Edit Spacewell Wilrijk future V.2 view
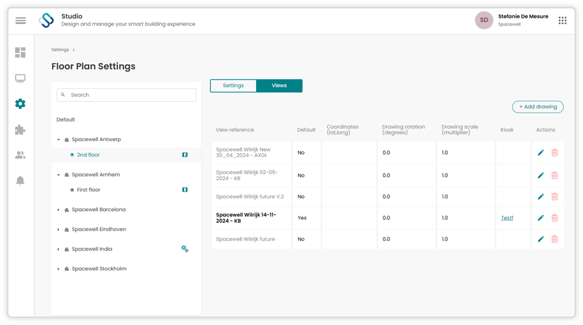Screen dimensions: 583x325 click(x=540, y=197)
